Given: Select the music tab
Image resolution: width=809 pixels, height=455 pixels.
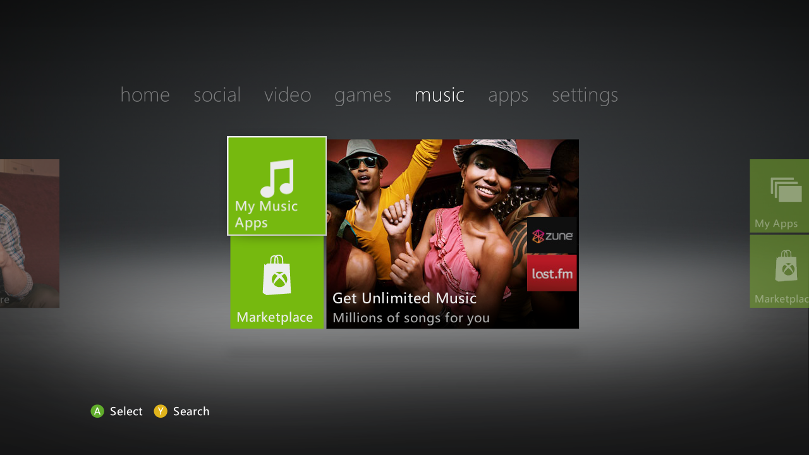Looking at the screenshot, I should point(439,95).
